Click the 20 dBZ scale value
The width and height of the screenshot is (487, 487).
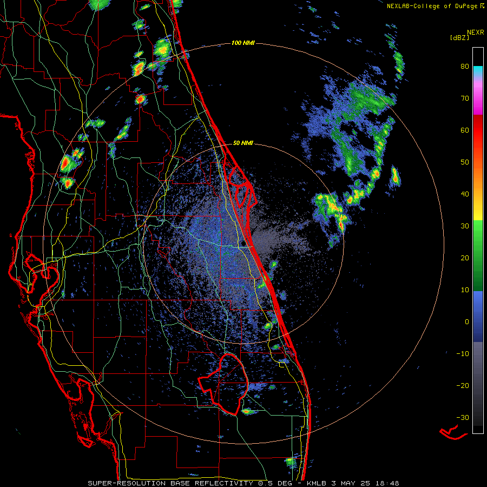(465, 258)
